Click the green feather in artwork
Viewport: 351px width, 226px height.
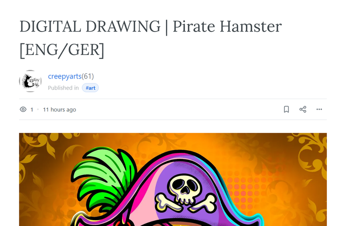(x=104, y=177)
